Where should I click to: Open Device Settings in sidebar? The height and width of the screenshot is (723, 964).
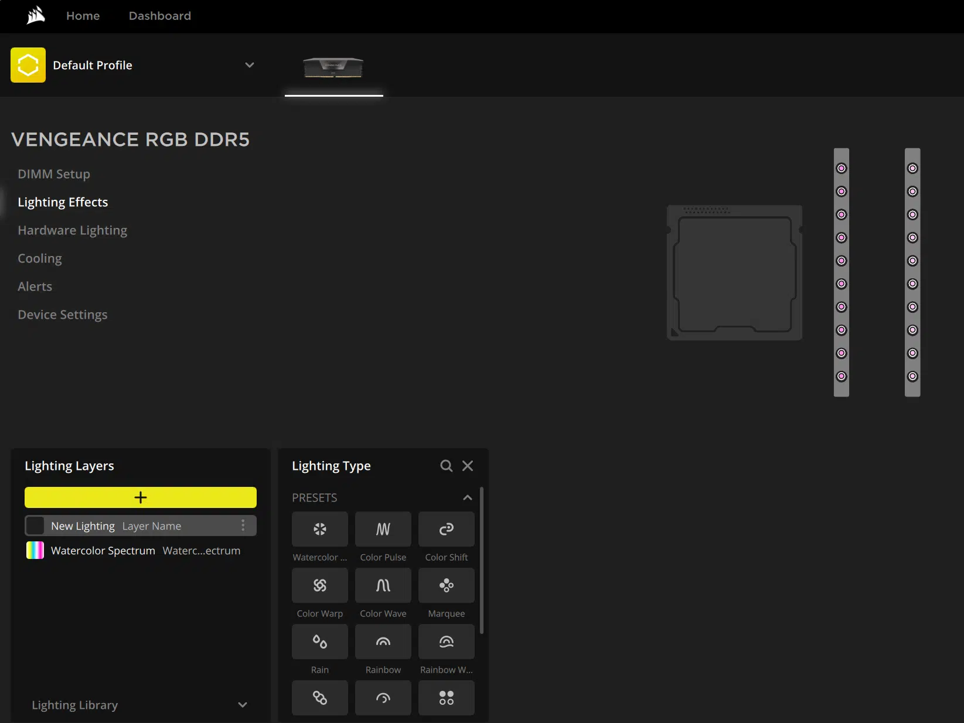pyautogui.click(x=63, y=315)
